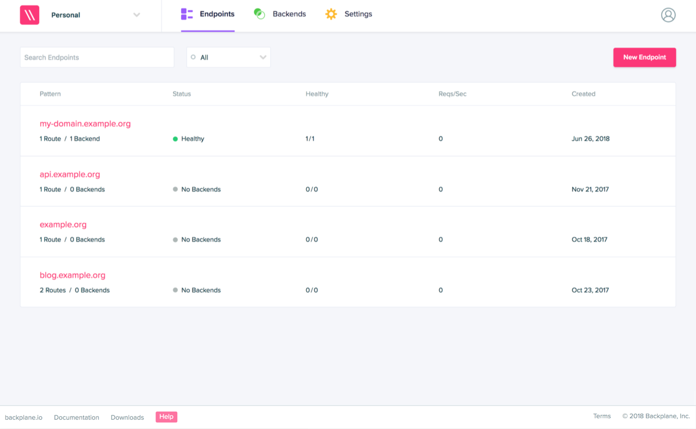Click the Endpoints tab icon
This screenshot has height=429, width=696.
coord(187,14)
